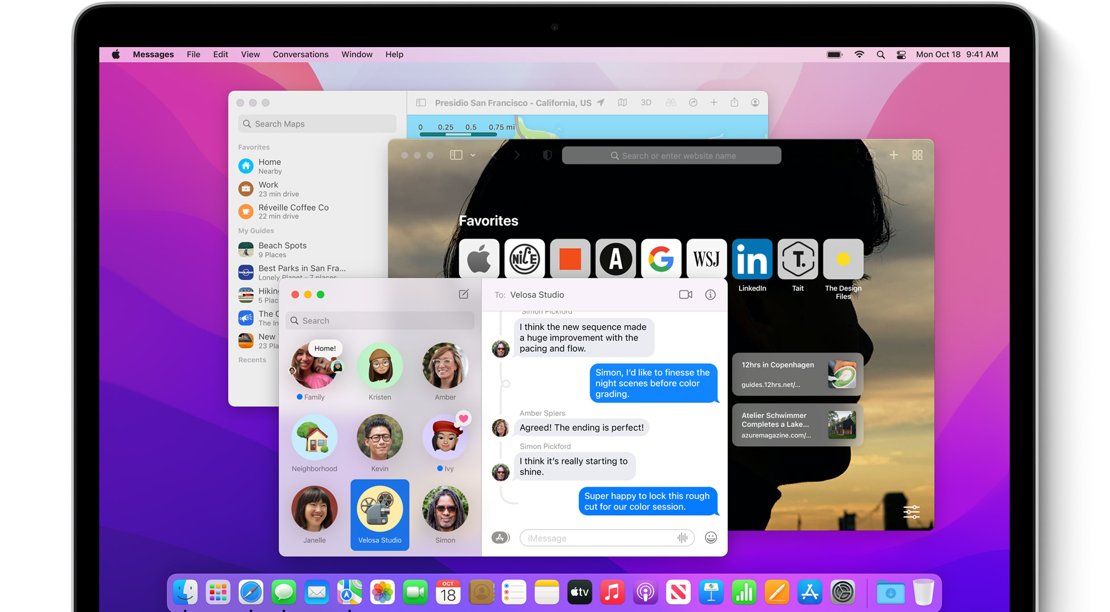The height and width of the screenshot is (612, 1110).
Task: Open the Conversations menu
Action: pyautogui.click(x=300, y=54)
